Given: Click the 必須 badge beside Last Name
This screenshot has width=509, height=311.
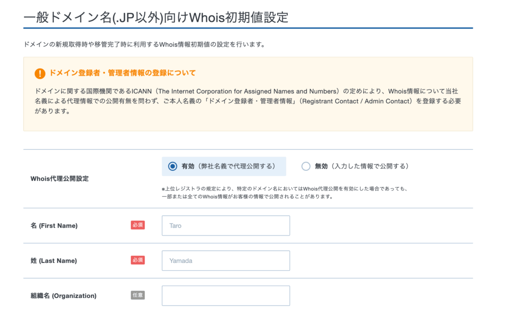Looking at the screenshot, I should (138, 260).
